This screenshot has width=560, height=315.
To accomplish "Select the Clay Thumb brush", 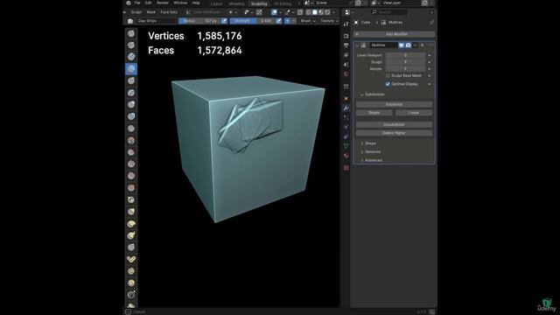I will (131, 80).
